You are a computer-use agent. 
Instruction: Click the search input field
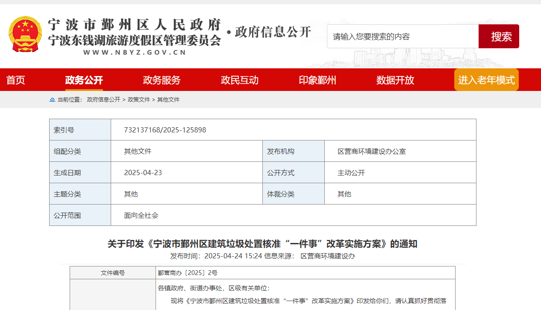click(402, 37)
